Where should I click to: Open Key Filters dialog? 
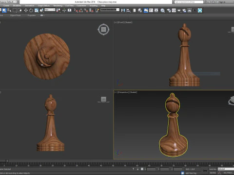[228, 173]
